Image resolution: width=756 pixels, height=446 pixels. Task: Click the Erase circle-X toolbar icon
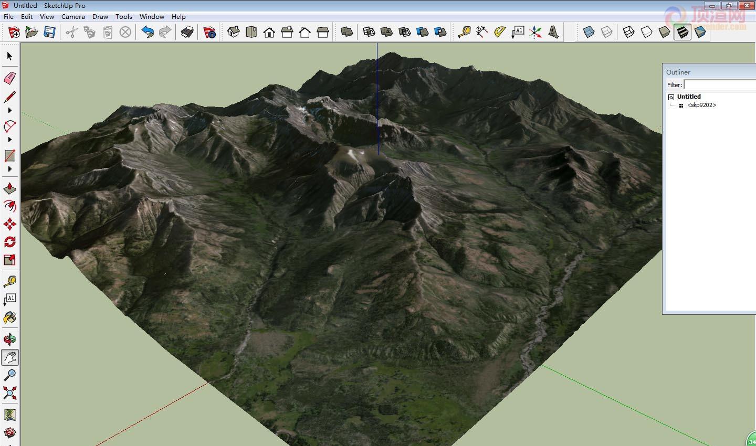125,33
